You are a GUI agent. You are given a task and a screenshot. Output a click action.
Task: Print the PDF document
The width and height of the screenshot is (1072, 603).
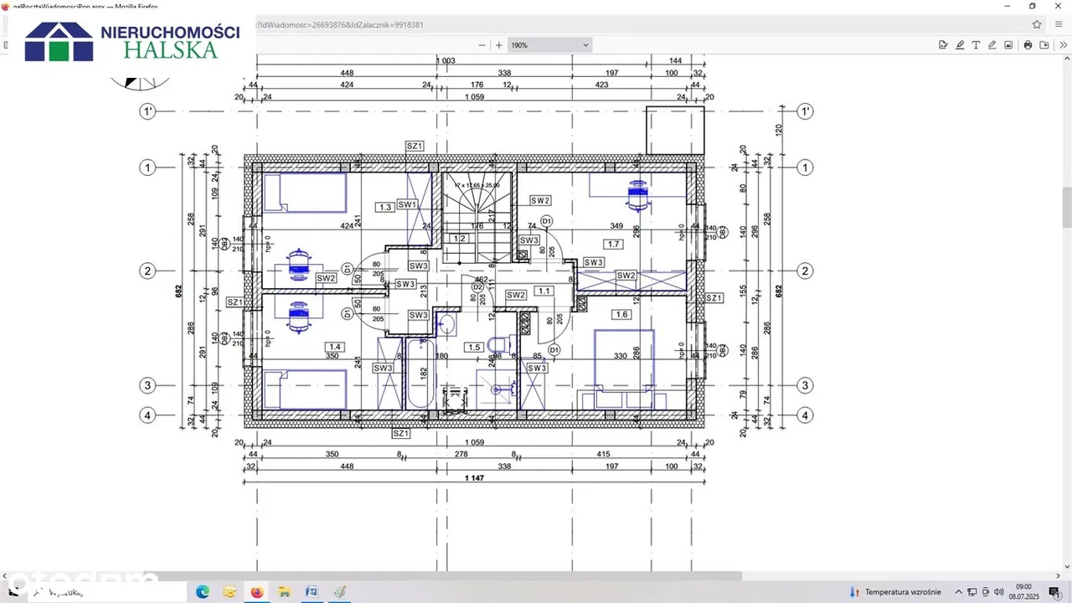pos(1028,45)
